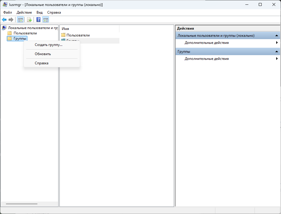Screen dimensions: 281x214
Task: Click Дополнительные действия under Группы section
Action: [207, 58]
